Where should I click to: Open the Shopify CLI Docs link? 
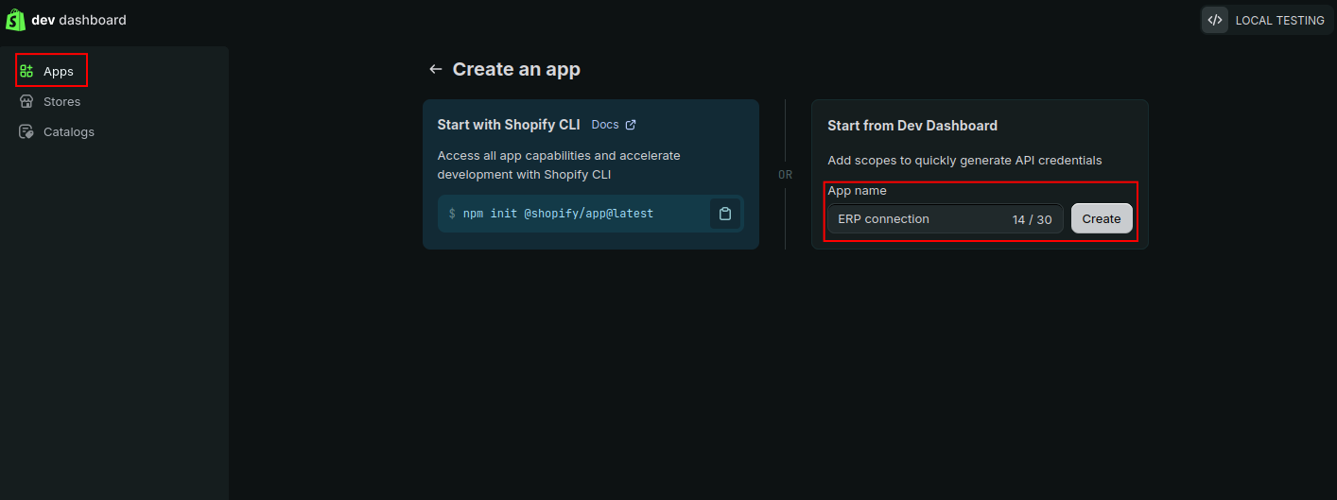(614, 125)
